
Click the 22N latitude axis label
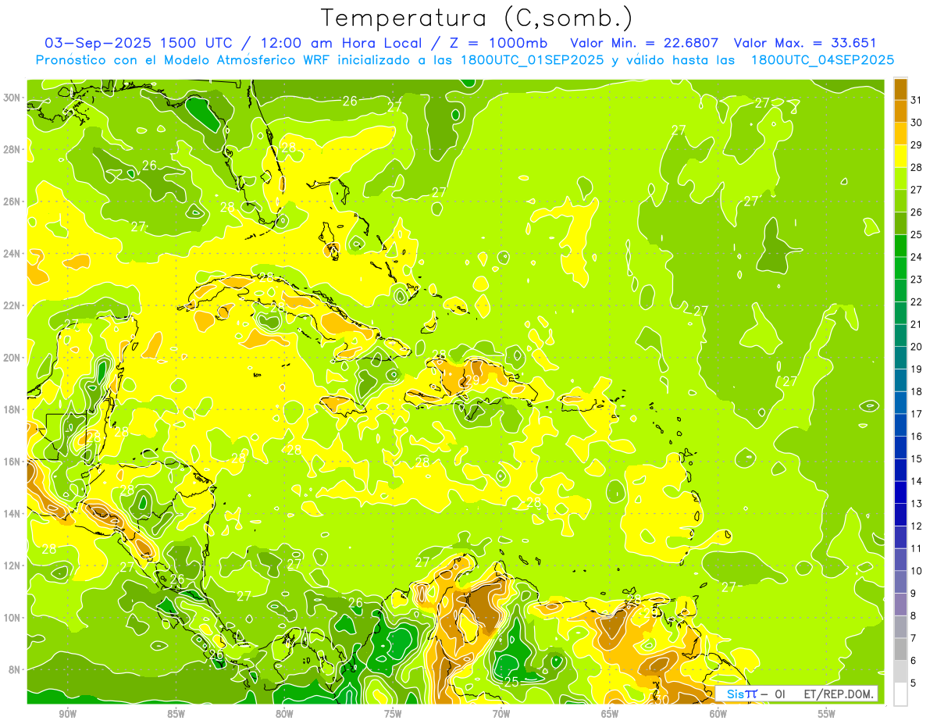point(12,305)
